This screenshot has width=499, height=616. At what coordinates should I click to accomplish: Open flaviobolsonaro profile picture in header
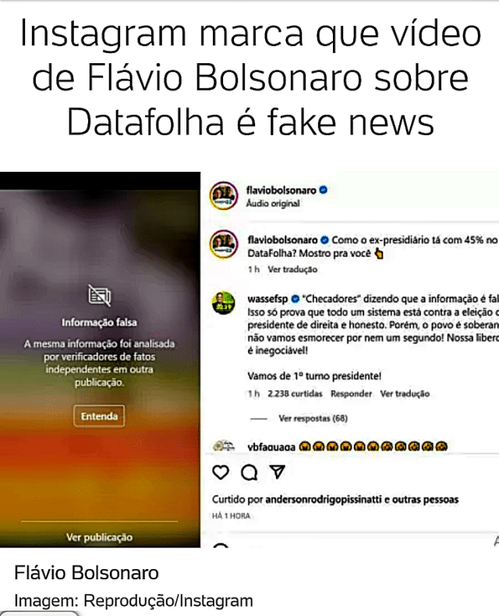click(224, 196)
